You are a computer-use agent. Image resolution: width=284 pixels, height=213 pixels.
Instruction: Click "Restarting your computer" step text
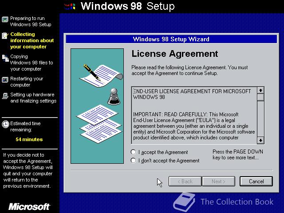(27, 82)
